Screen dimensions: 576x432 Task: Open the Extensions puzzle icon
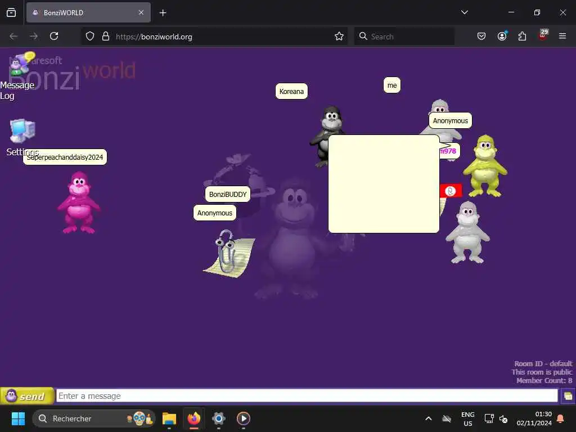(x=522, y=36)
